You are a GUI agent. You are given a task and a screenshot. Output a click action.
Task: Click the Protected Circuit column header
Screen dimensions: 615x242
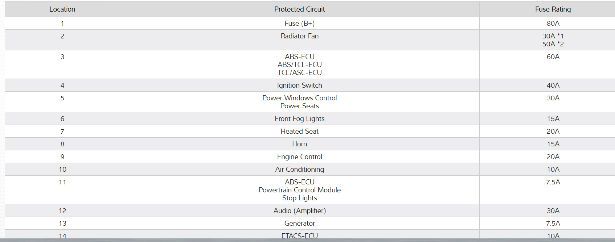click(x=299, y=9)
